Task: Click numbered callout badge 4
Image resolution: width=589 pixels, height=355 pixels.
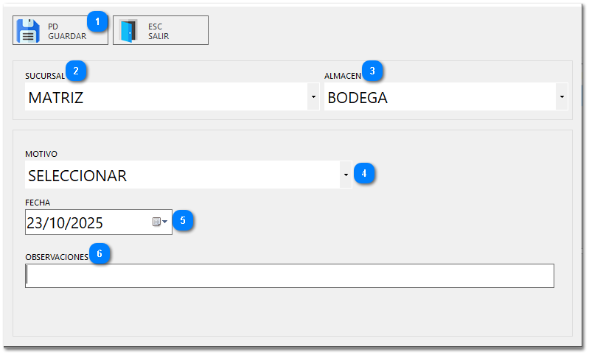Action: point(364,174)
